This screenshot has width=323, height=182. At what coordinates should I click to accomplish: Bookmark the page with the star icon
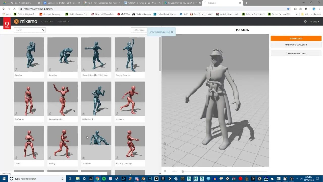click(x=288, y=9)
